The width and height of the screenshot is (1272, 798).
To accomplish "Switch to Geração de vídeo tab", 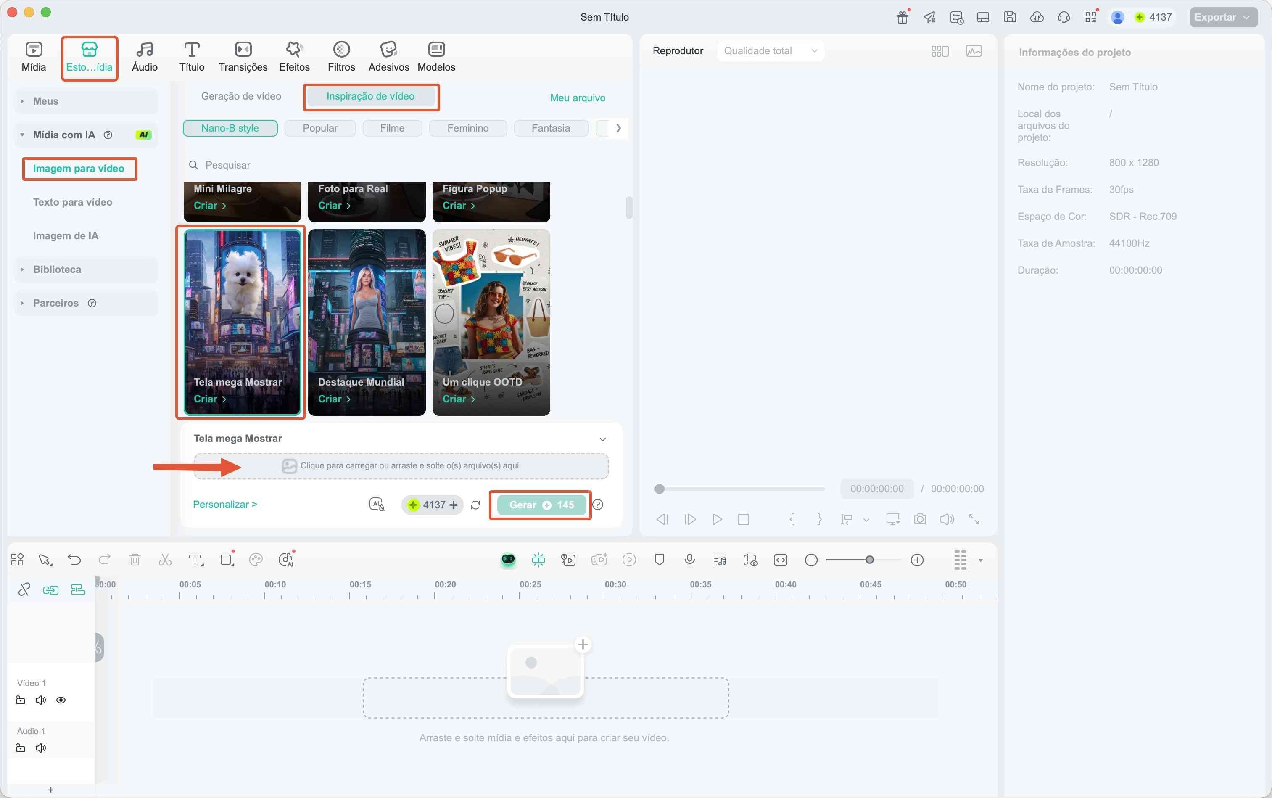I will click(x=241, y=97).
